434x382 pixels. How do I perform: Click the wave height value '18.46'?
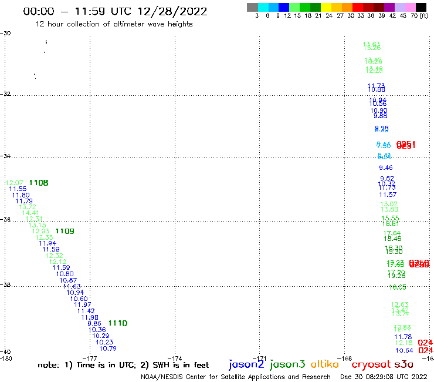click(x=392, y=239)
